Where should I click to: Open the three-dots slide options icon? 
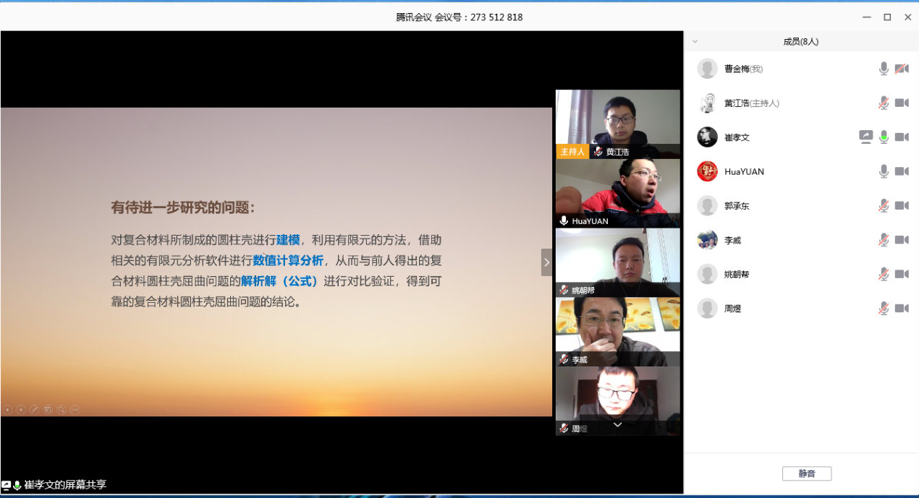pos(75,410)
